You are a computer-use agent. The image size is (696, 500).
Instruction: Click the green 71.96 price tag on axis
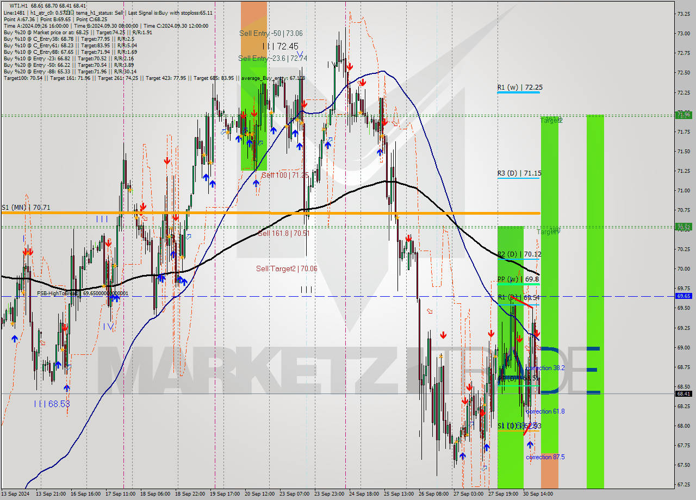(683, 115)
